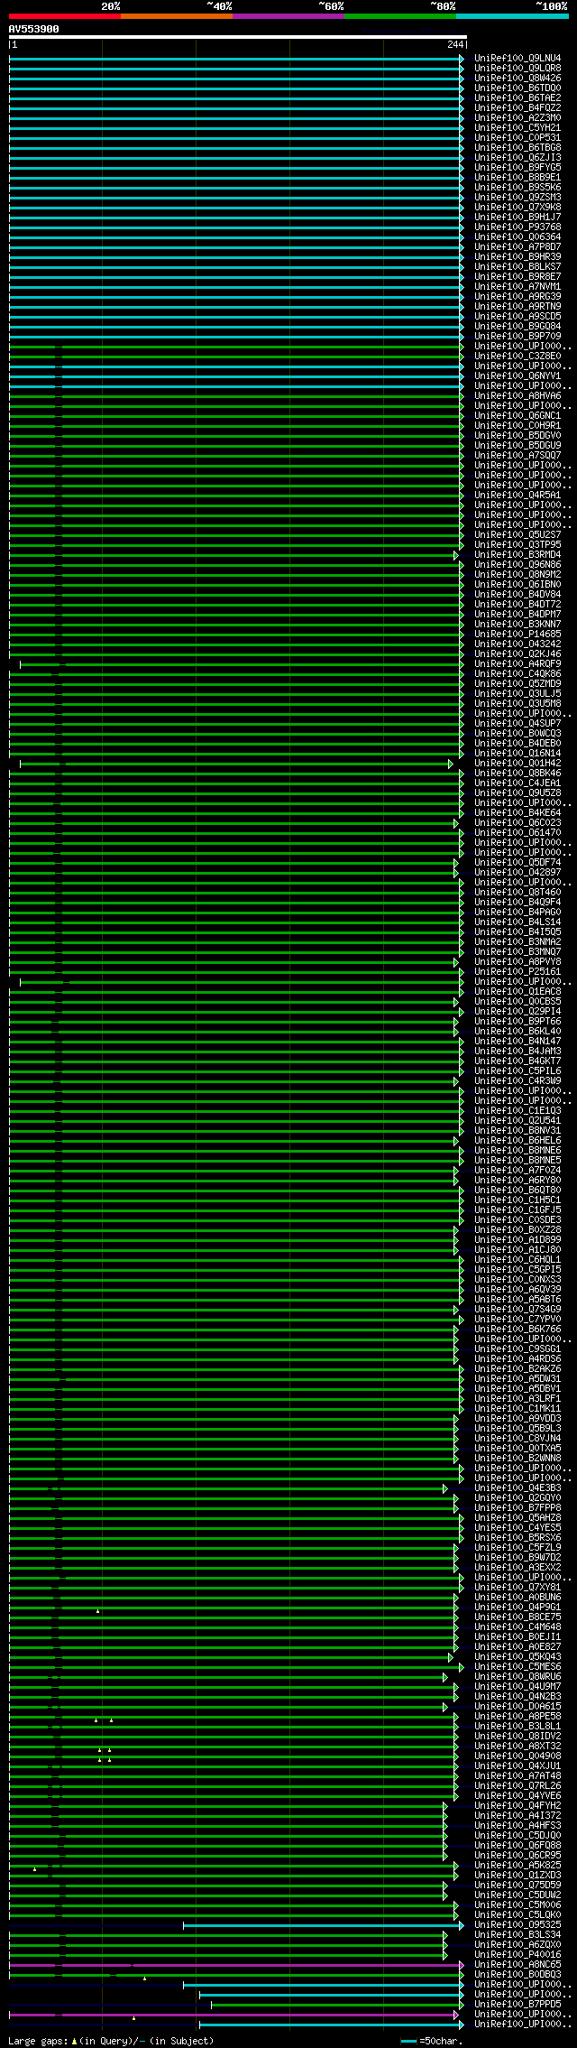This screenshot has height=2048, width=577.
Task: Select hit label UniRef100_P14685
Action: 517,634
